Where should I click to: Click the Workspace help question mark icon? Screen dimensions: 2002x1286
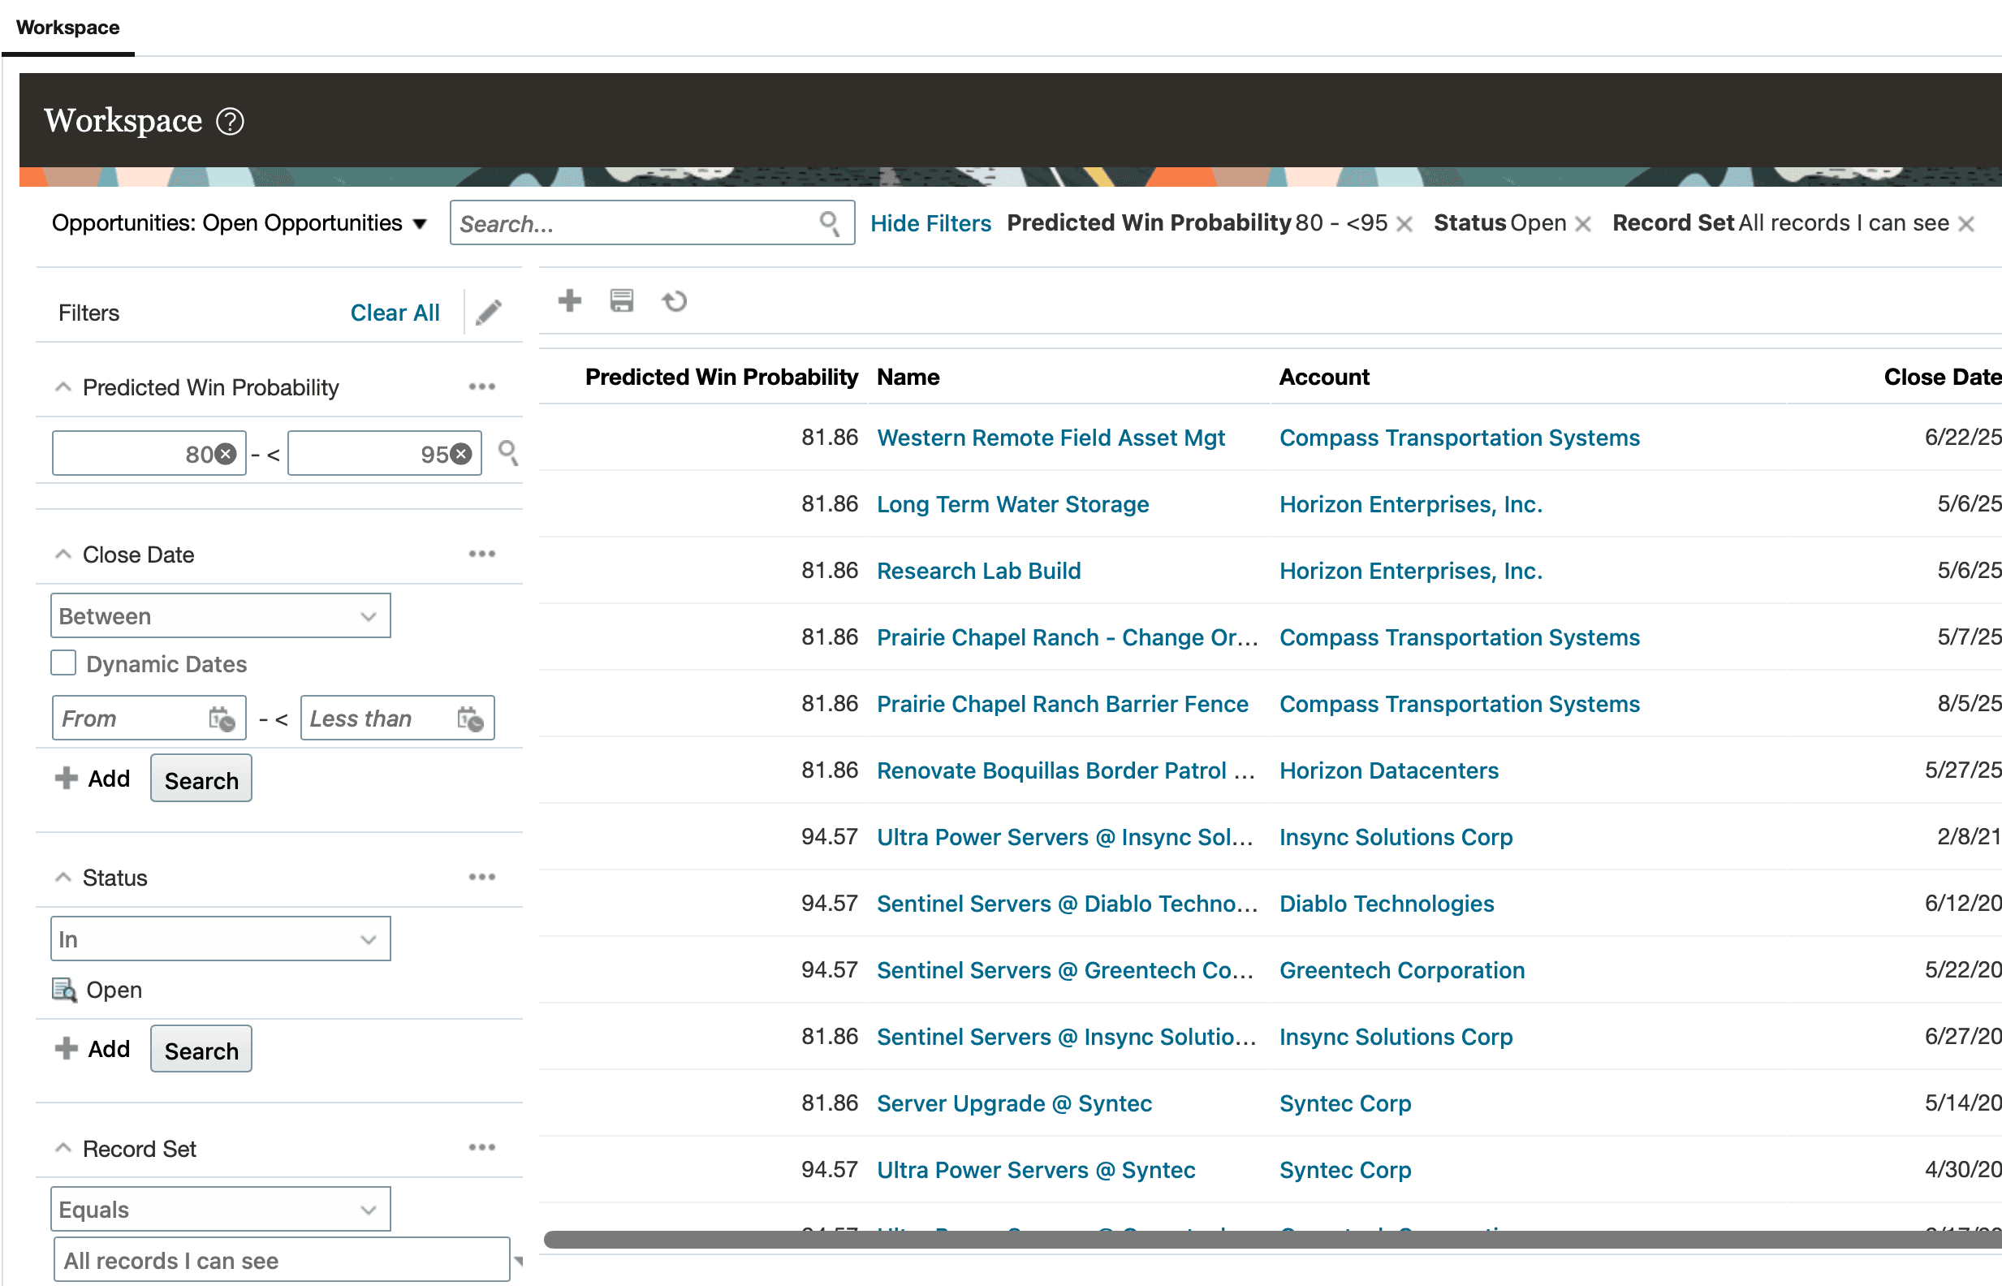pyautogui.click(x=230, y=122)
